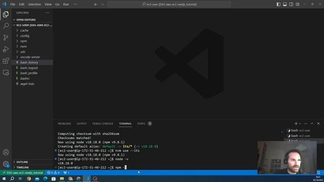Expand the .cache folder
This screenshot has height=182, width=324.
[x=32, y=30]
